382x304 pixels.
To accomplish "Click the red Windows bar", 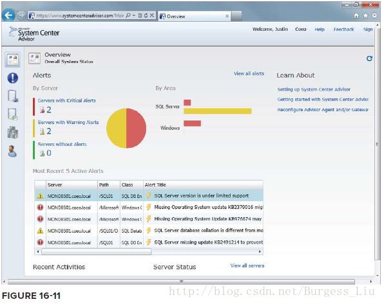I will pyautogui.click(x=193, y=123).
